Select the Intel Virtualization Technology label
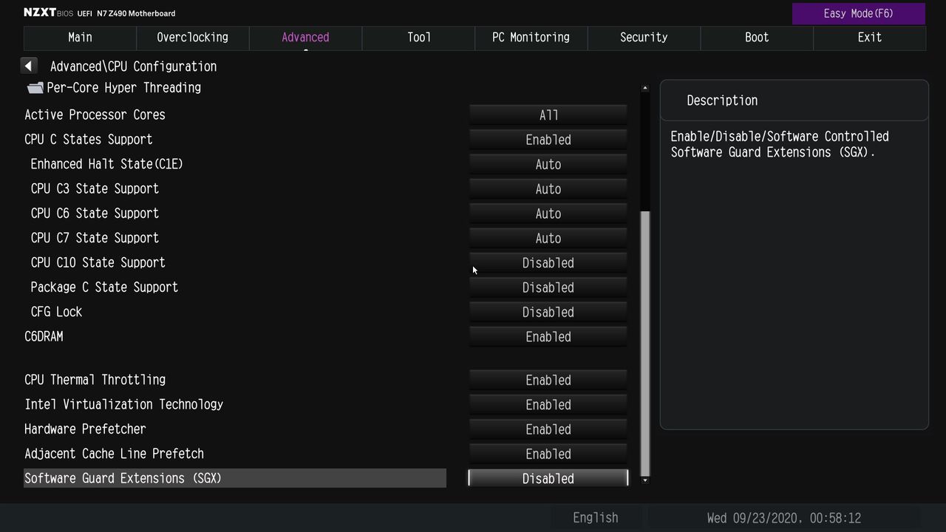Image resolution: width=946 pixels, height=532 pixels. [x=124, y=404]
